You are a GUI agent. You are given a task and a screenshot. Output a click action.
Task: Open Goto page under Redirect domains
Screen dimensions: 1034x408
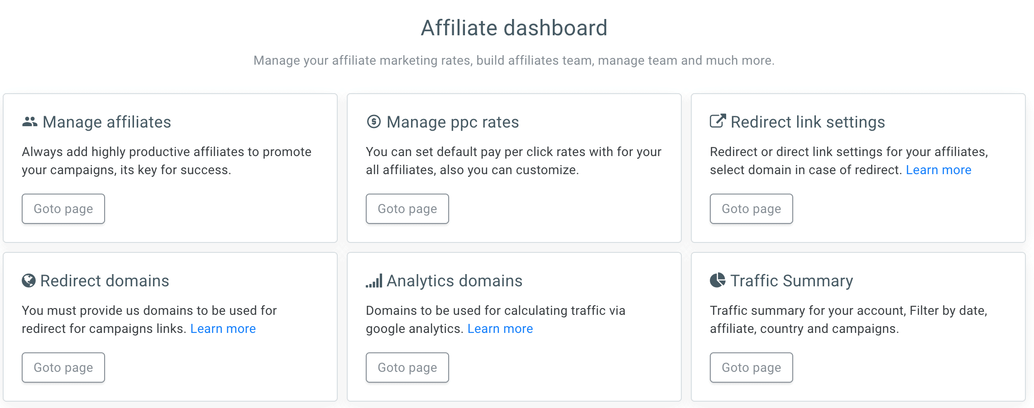[63, 367]
